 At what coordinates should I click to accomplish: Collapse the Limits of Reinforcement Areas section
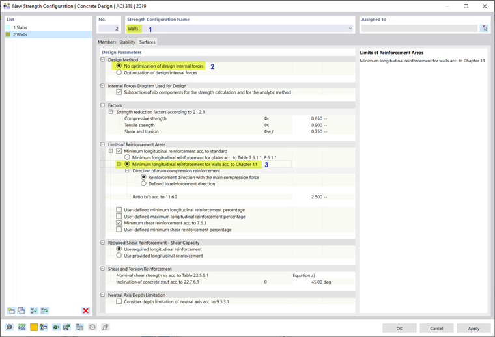(x=102, y=144)
